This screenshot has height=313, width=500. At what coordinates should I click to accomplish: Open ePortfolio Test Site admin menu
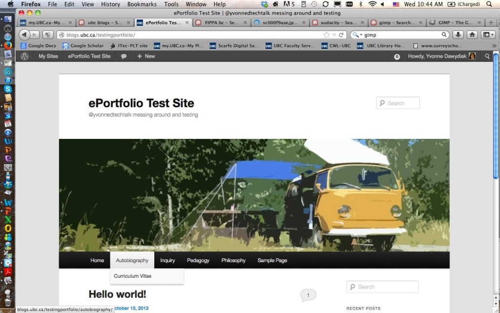pyautogui.click(x=89, y=56)
